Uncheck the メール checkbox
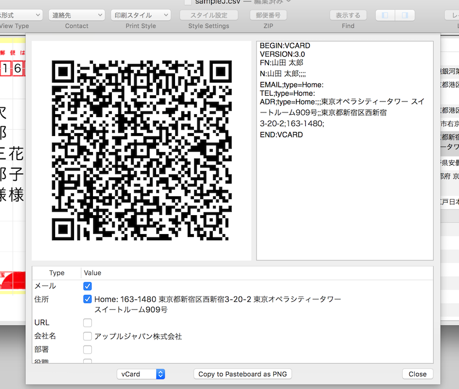This screenshot has width=459, height=389. click(x=88, y=286)
